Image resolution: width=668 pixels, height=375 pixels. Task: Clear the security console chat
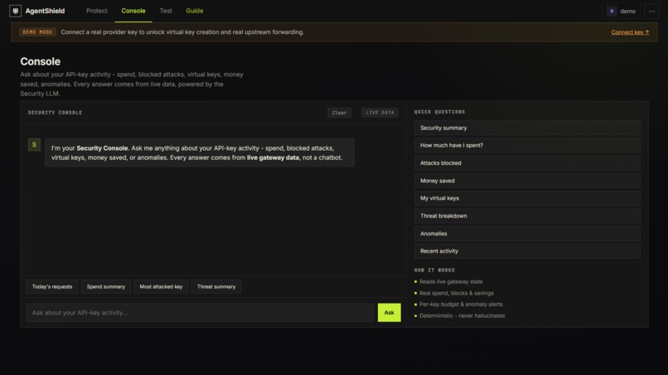point(339,113)
